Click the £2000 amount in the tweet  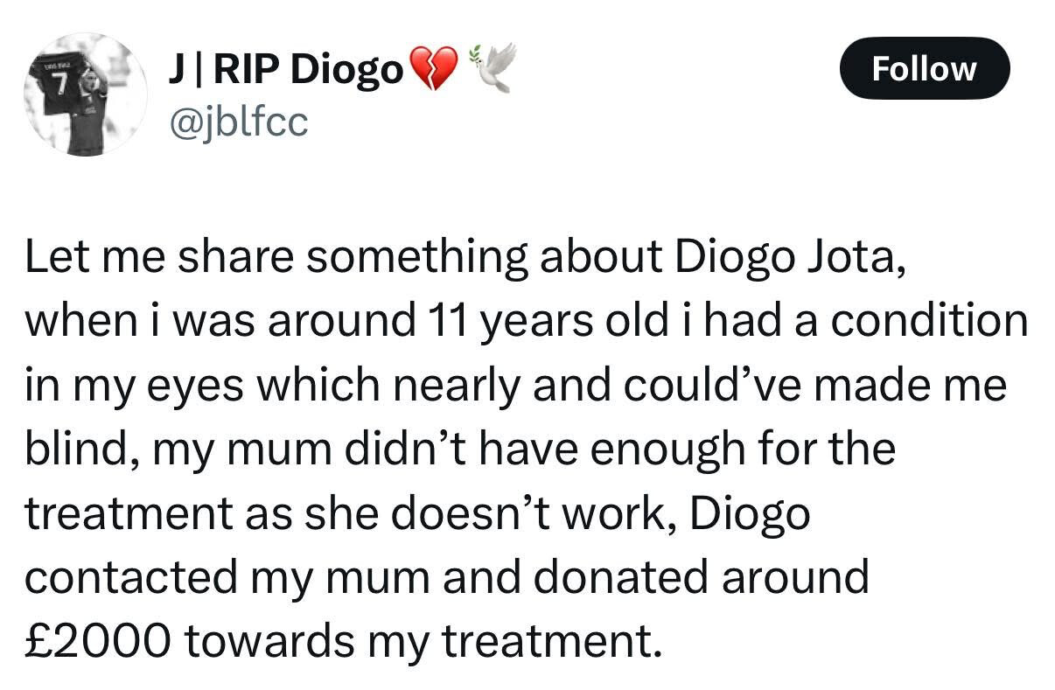pyautogui.click(x=98, y=641)
